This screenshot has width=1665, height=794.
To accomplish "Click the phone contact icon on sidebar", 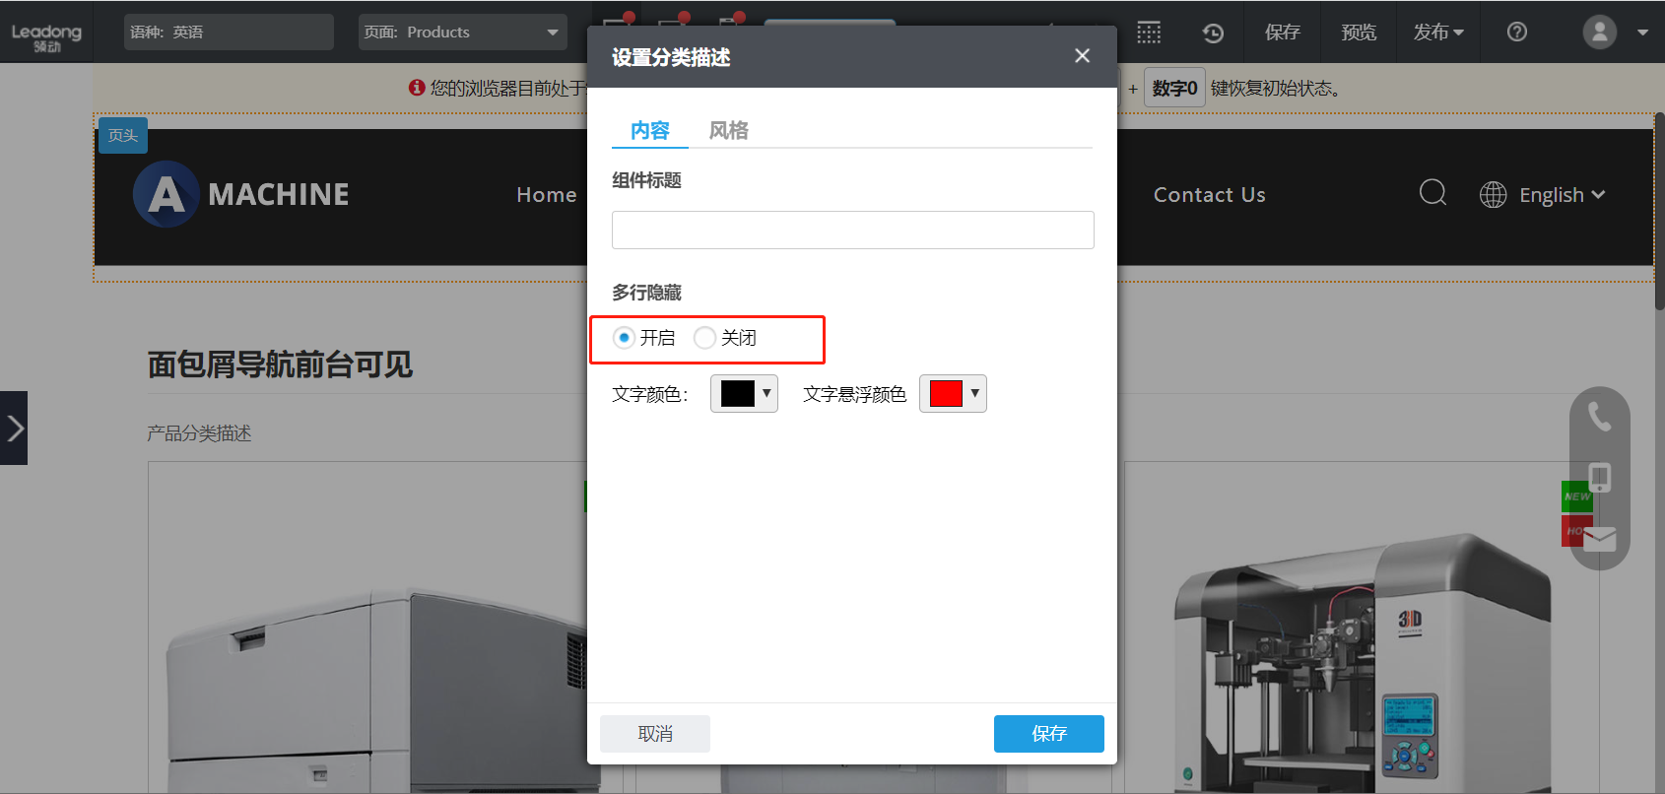I will tap(1599, 418).
